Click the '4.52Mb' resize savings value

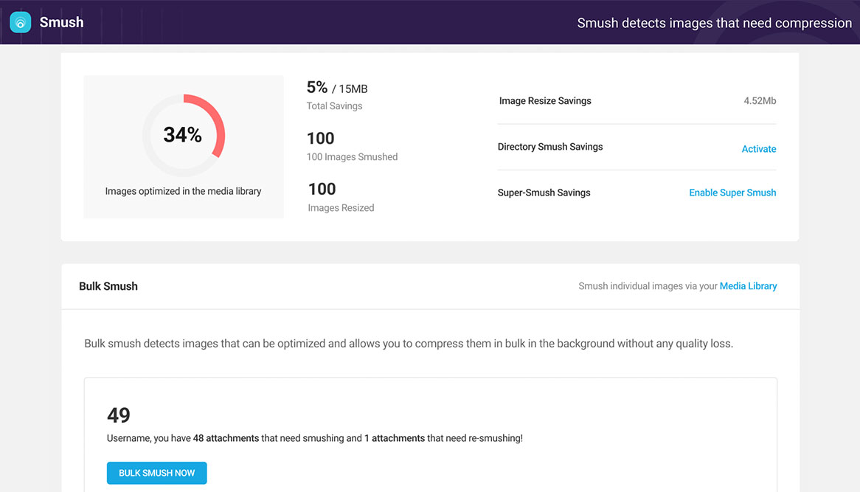(x=760, y=101)
